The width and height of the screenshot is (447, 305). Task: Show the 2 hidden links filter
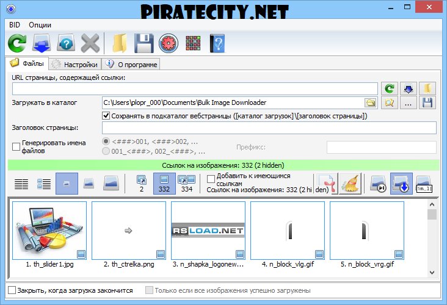coord(142,184)
